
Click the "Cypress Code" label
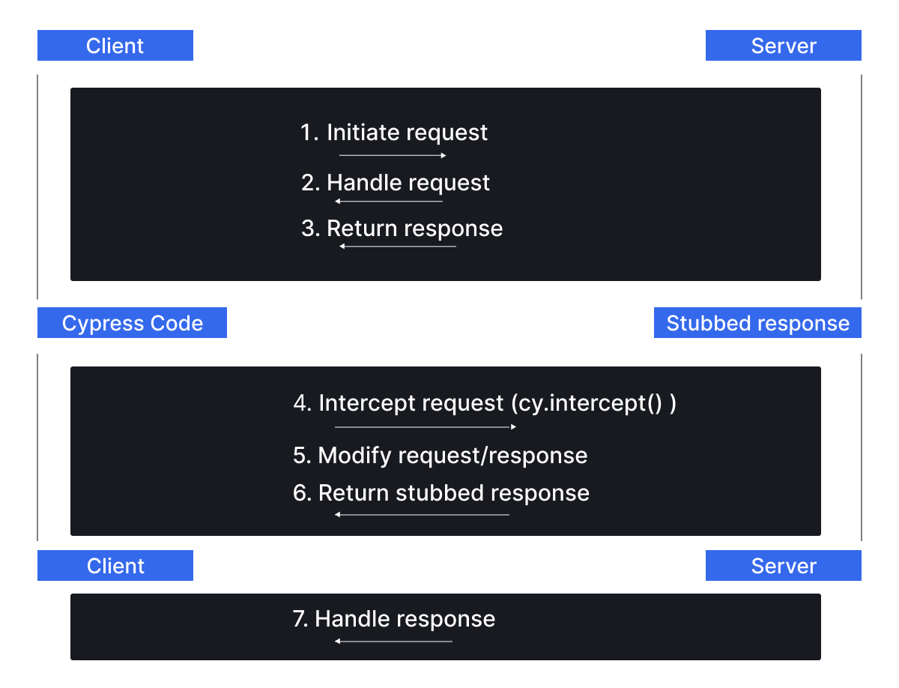132,323
